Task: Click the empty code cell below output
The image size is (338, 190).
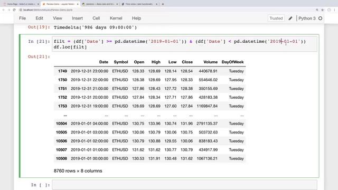Action: [184, 185]
